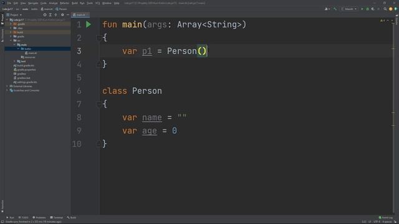Expand the test folder in project tree

(x=14, y=61)
